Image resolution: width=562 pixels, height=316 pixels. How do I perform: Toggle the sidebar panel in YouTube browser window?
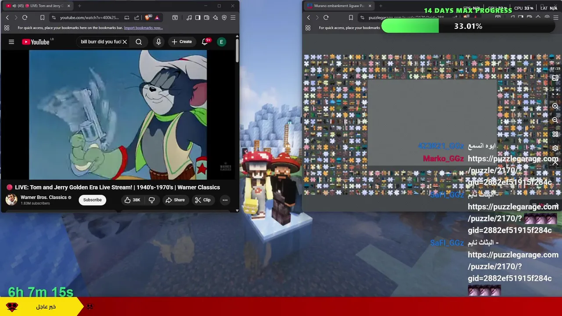point(198,18)
